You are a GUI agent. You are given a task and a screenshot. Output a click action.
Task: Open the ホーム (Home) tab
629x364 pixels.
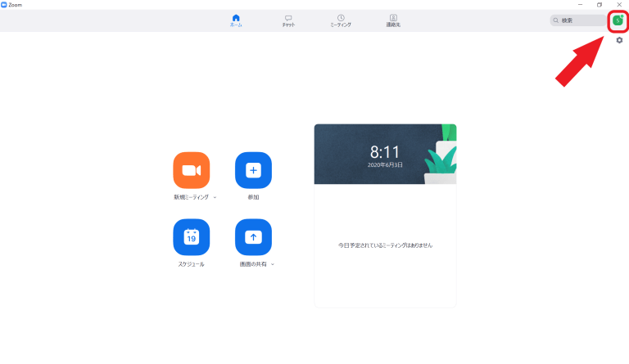[236, 20]
